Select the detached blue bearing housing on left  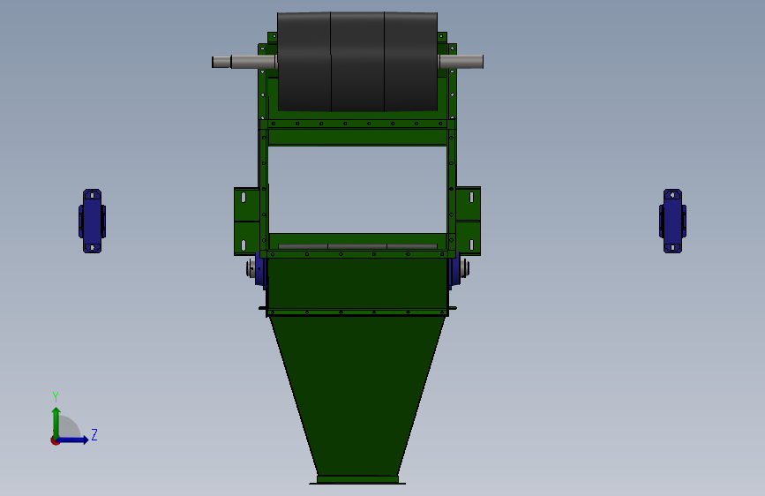coord(93,222)
